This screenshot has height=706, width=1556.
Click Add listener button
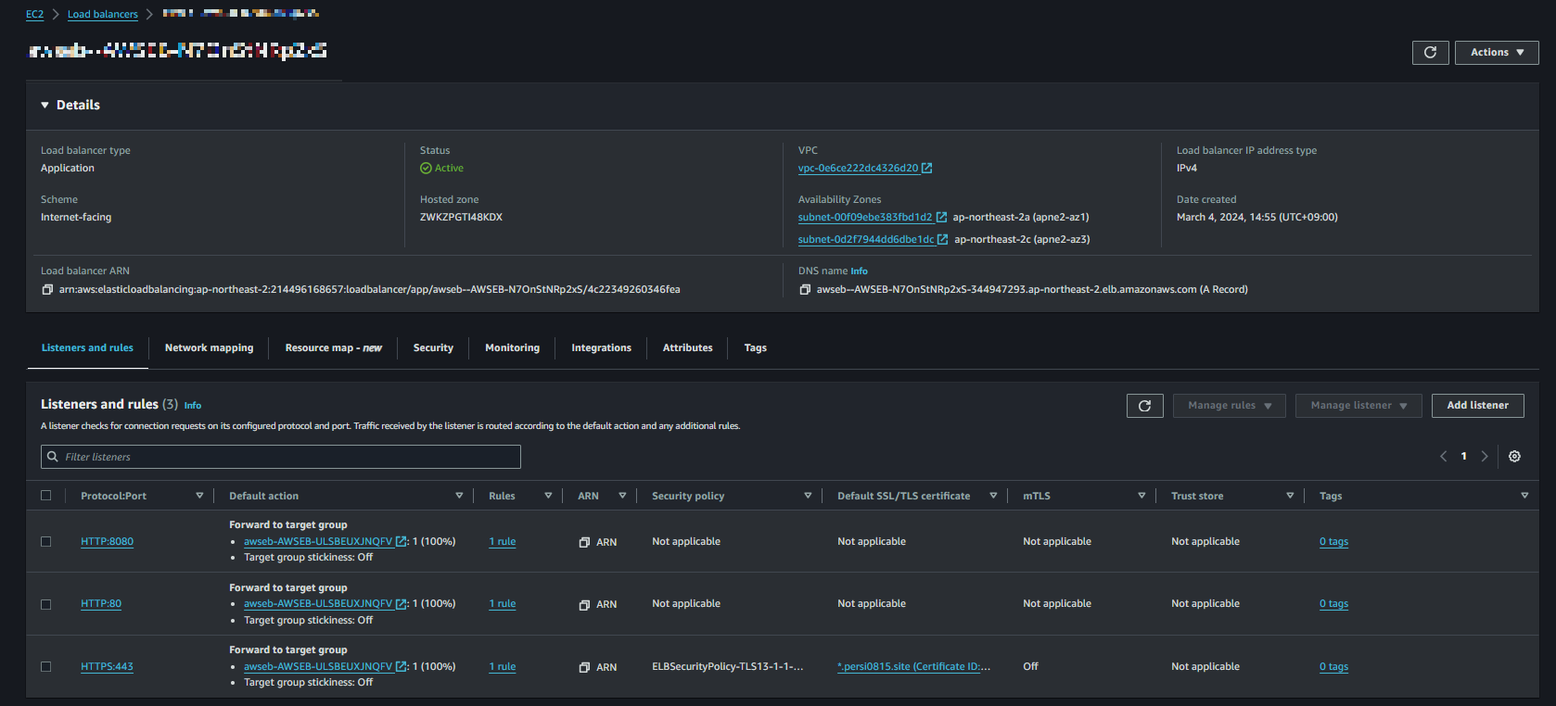click(1477, 406)
